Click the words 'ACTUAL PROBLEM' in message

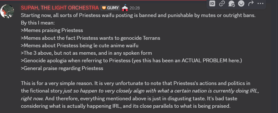click(x=204, y=60)
